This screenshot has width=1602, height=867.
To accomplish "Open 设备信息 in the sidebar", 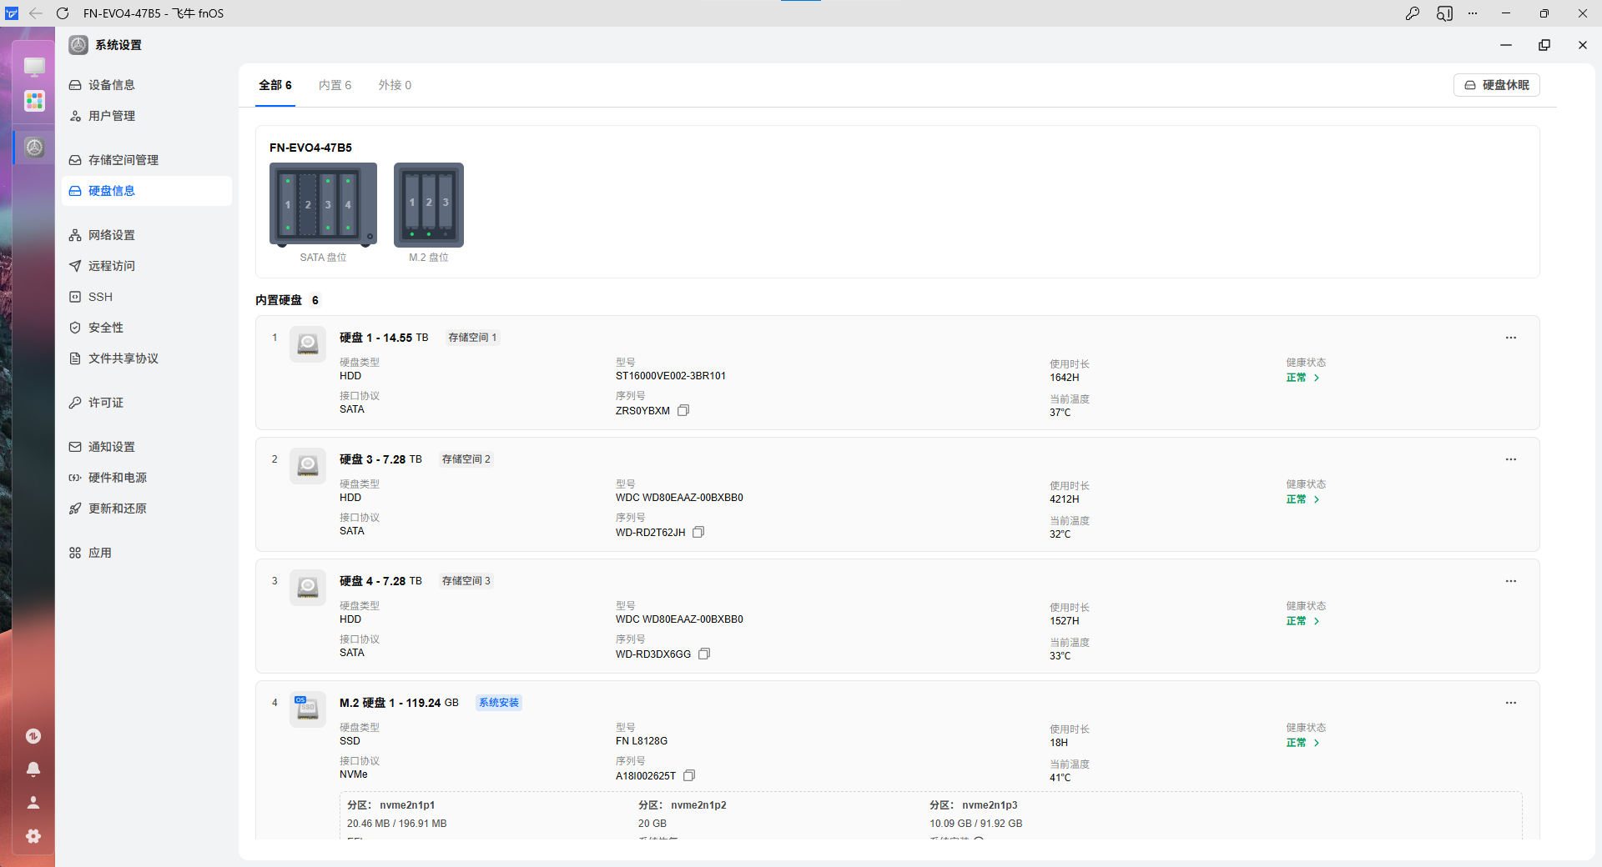I will [x=147, y=85].
